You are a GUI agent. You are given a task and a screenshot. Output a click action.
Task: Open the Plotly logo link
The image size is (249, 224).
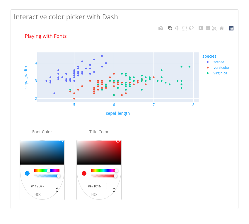(231, 28)
